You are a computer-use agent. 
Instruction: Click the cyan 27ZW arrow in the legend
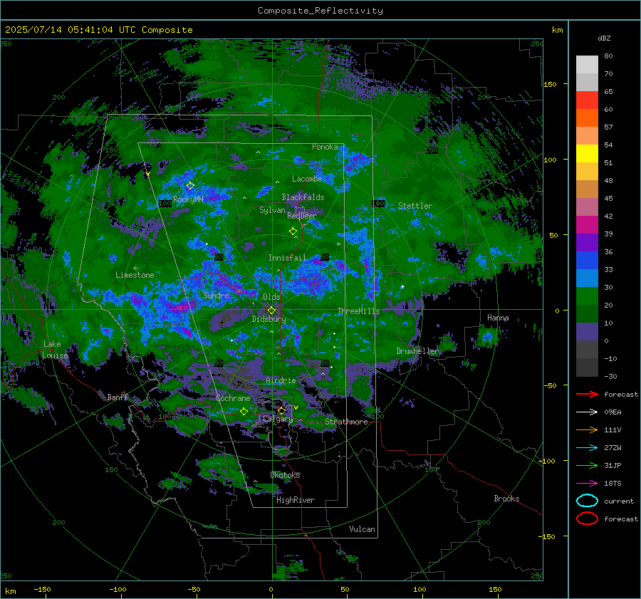point(587,448)
